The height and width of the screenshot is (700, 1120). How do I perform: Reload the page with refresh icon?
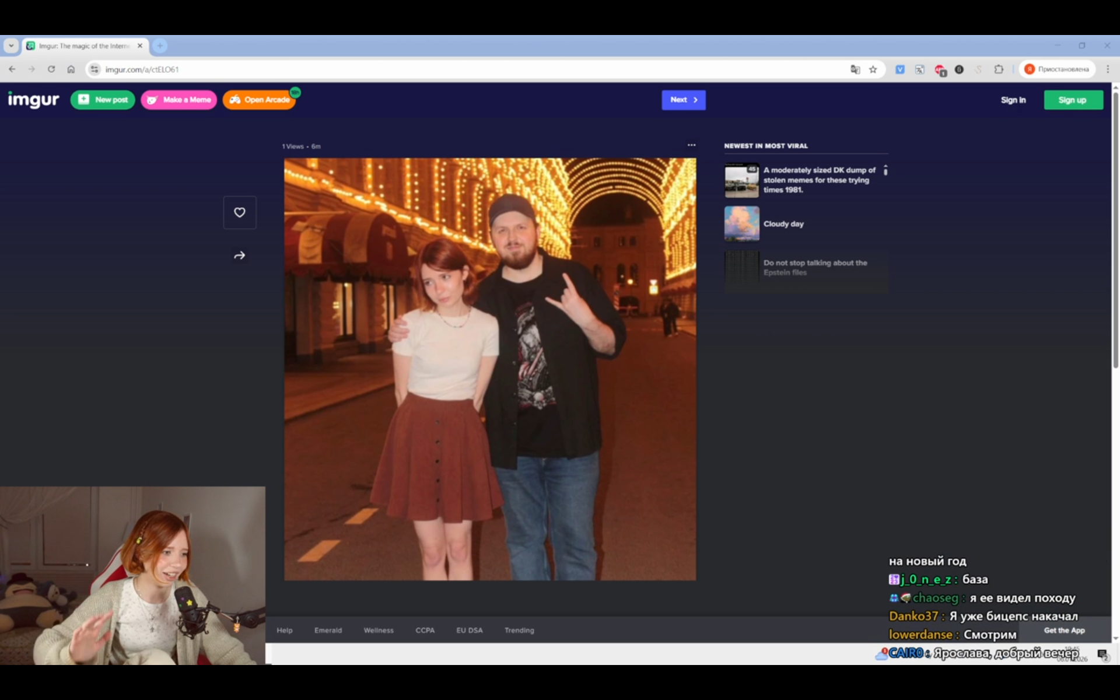coord(51,69)
